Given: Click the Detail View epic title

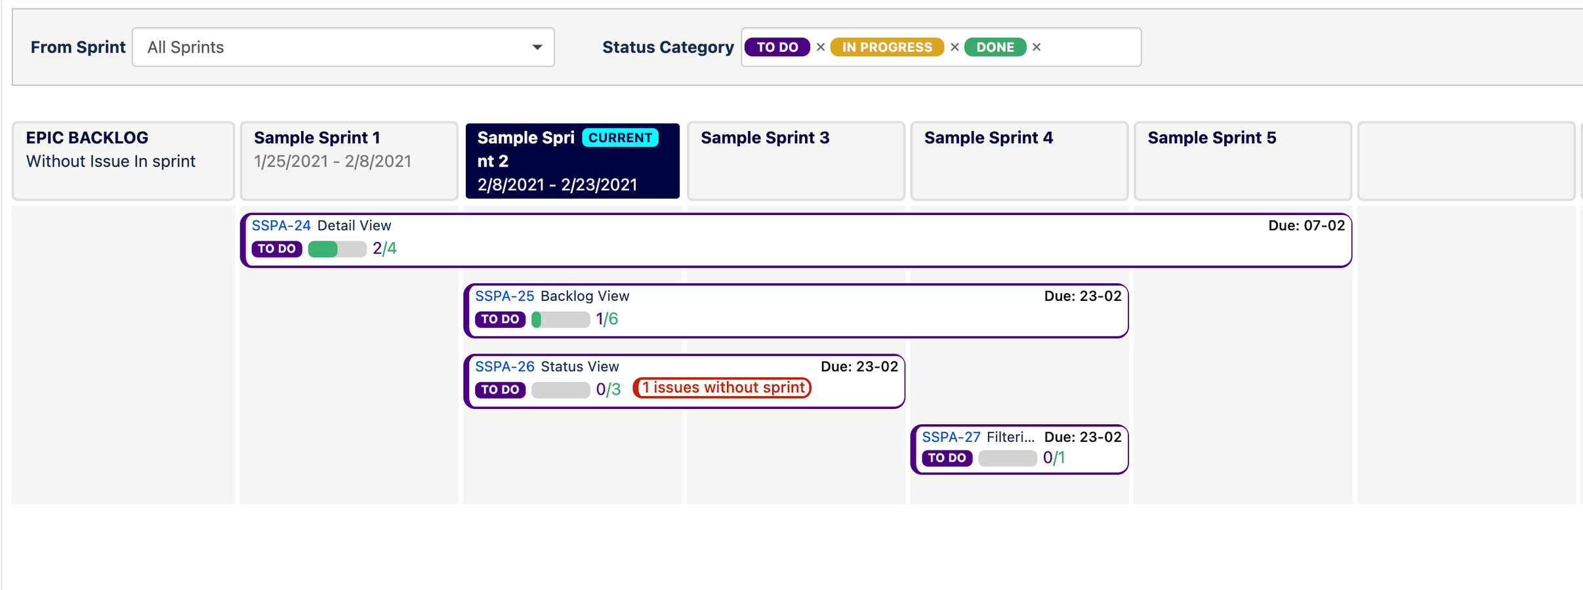Looking at the screenshot, I should pos(354,226).
